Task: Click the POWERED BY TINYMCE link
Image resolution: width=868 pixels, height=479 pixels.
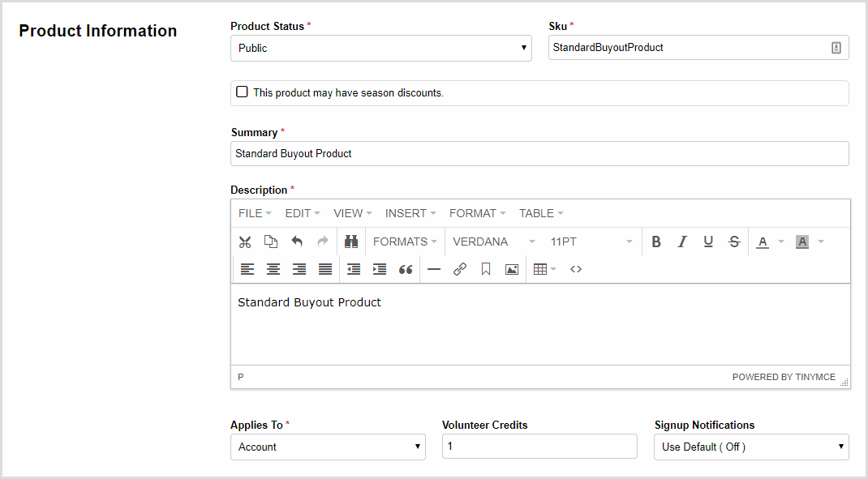Action: [x=784, y=377]
